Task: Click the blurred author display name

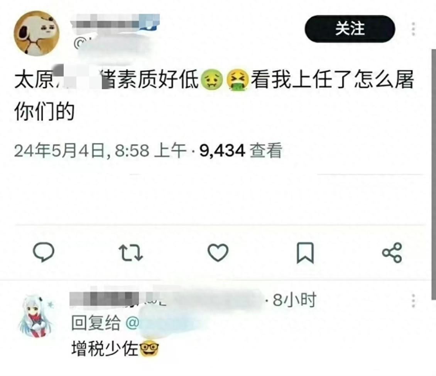Action: (115, 21)
